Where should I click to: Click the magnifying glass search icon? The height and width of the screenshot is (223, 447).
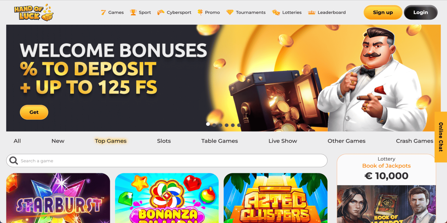tap(13, 161)
